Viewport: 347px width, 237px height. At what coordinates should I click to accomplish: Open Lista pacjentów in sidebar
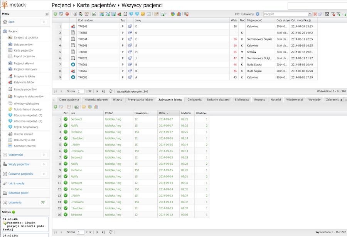click(x=23, y=44)
